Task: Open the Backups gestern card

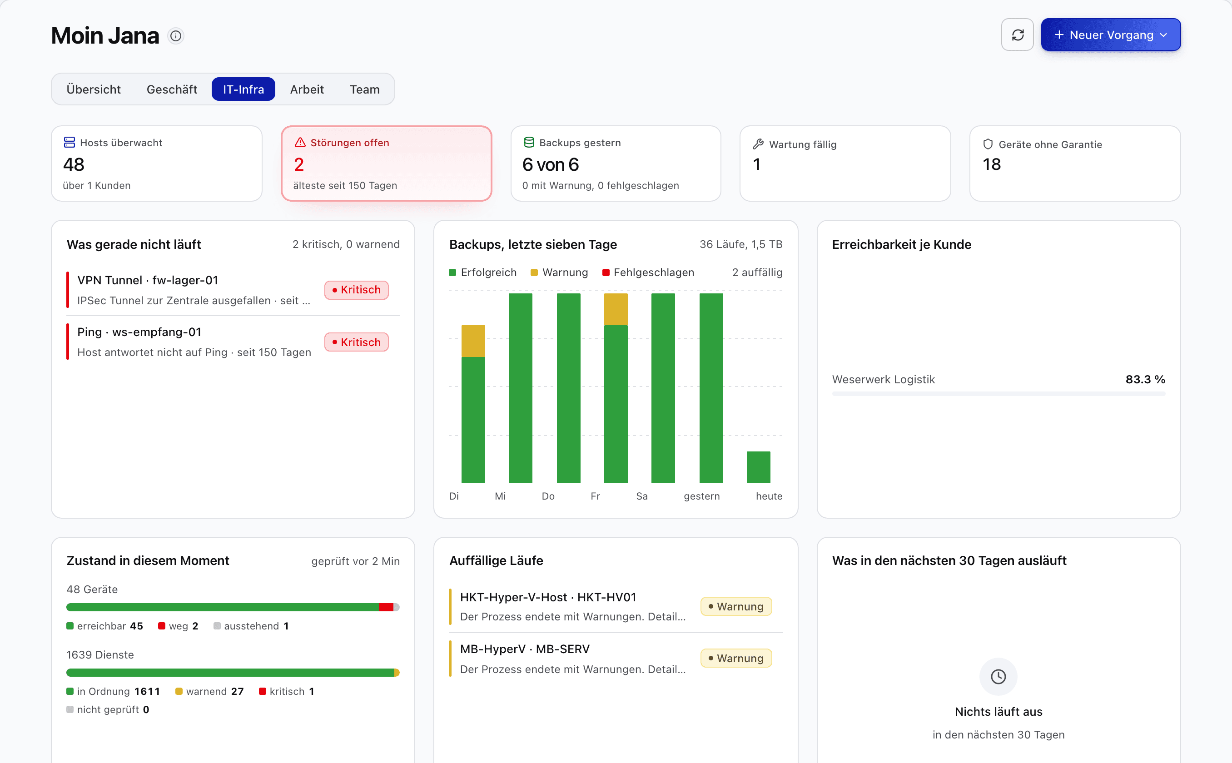Action: [x=616, y=163]
